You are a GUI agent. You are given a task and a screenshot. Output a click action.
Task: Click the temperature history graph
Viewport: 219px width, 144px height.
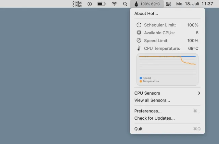167,65
